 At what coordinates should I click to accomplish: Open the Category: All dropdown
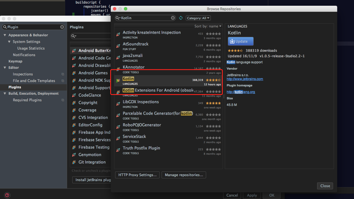198,18
